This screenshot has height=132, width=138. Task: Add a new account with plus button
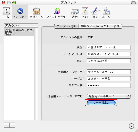[7, 125]
